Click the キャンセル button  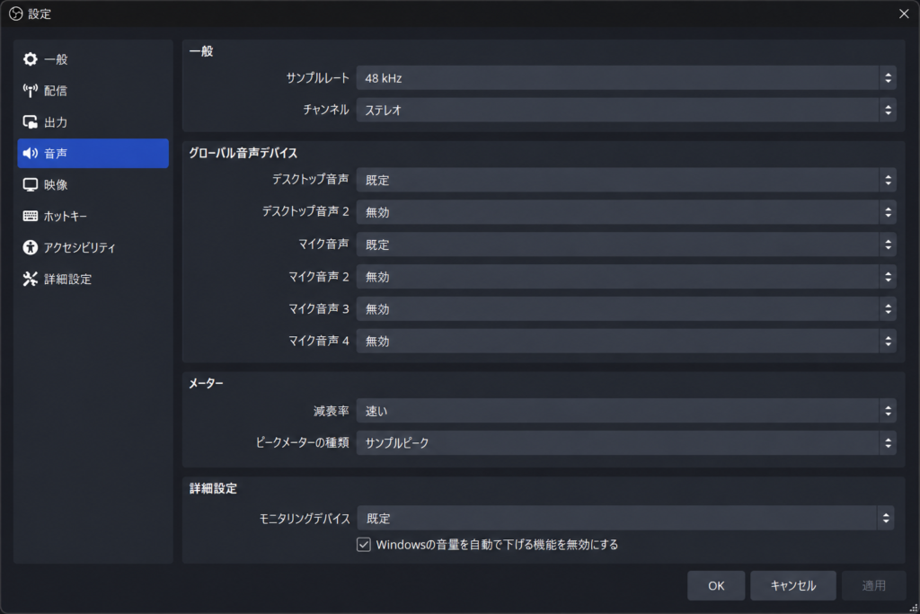pyautogui.click(x=792, y=586)
